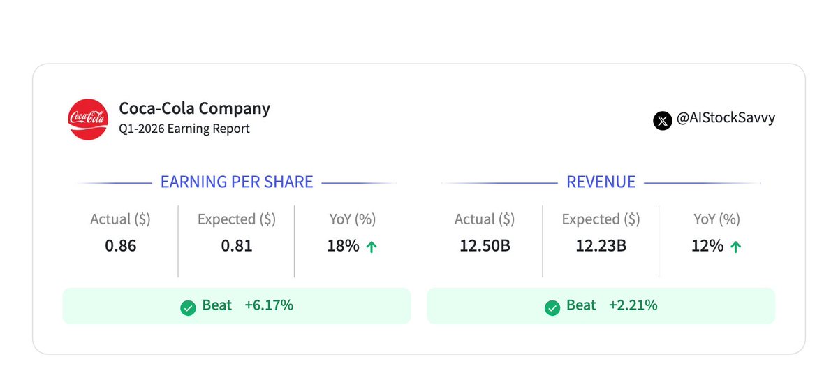Select the EARNING PER SHARE section heading
Screen dimensions: 838x385
click(x=237, y=182)
